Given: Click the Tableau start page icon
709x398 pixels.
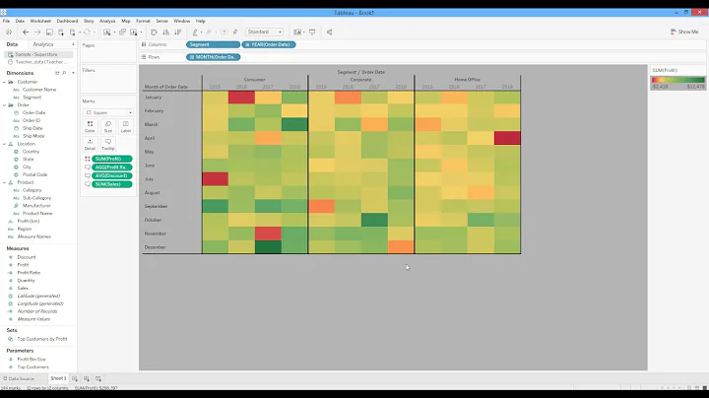Looking at the screenshot, I should (9, 33).
